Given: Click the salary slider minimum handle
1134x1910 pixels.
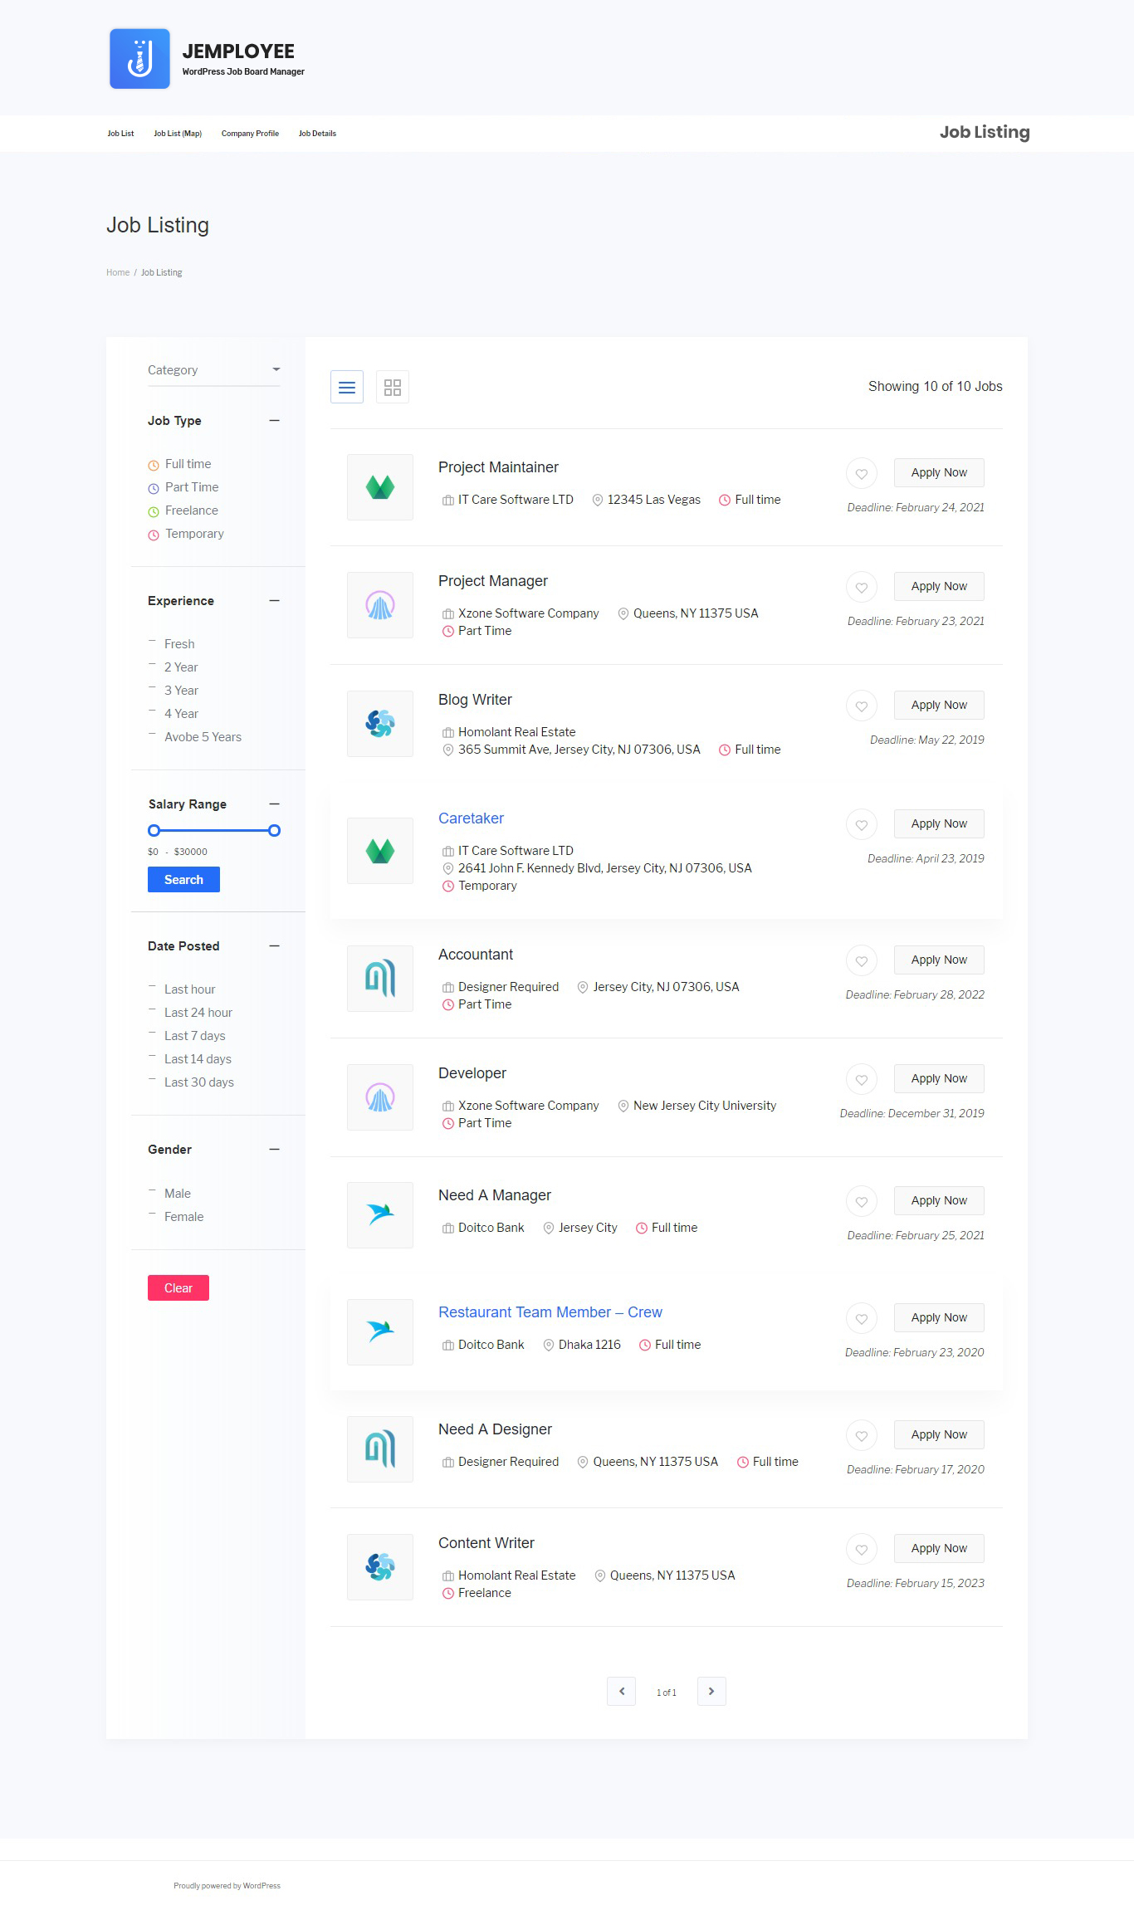Looking at the screenshot, I should (x=154, y=830).
